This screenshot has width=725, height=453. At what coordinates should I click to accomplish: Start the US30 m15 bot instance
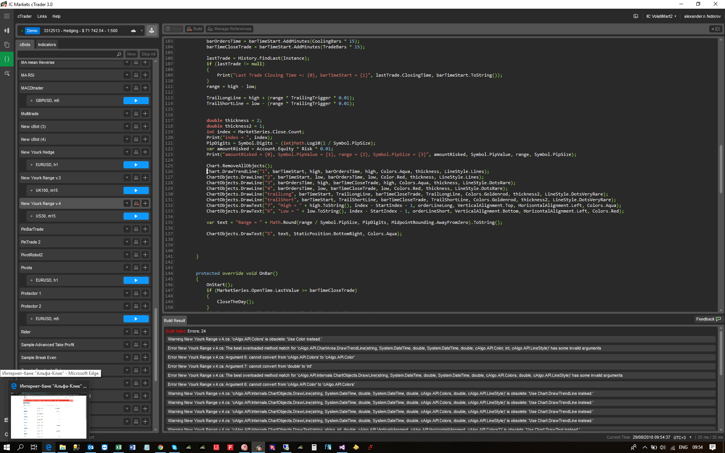click(136, 216)
